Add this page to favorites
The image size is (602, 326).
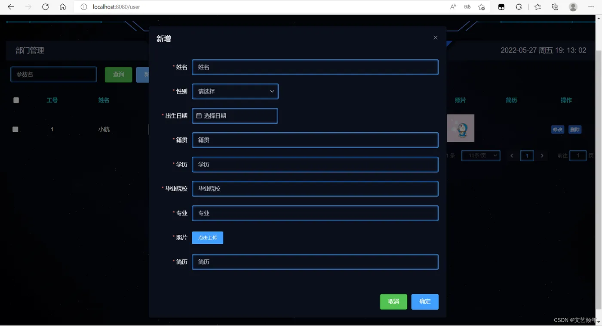click(482, 7)
